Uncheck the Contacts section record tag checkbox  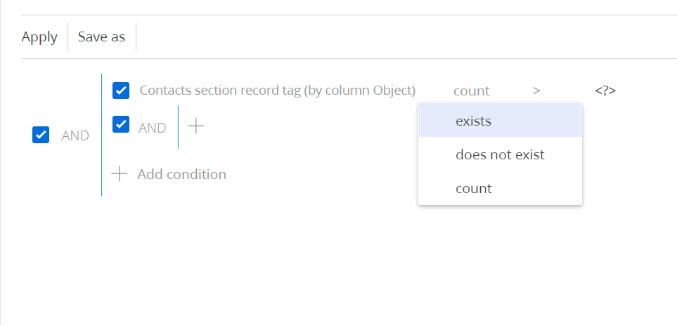click(120, 91)
